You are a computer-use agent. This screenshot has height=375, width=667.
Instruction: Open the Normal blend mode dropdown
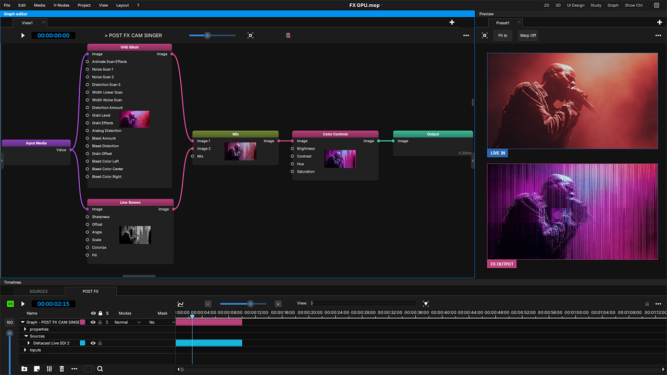pyautogui.click(x=127, y=322)
